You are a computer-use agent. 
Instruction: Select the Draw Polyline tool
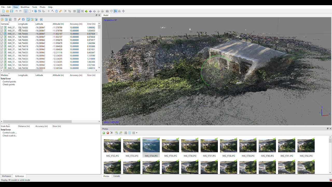(x=52, y=11)
